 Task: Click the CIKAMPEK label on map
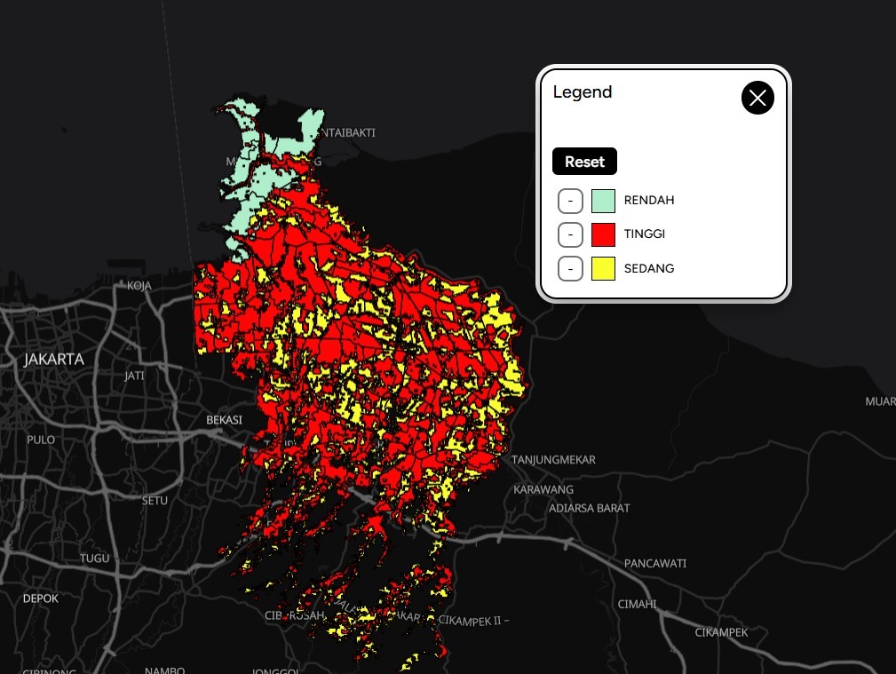pos(721,632)
